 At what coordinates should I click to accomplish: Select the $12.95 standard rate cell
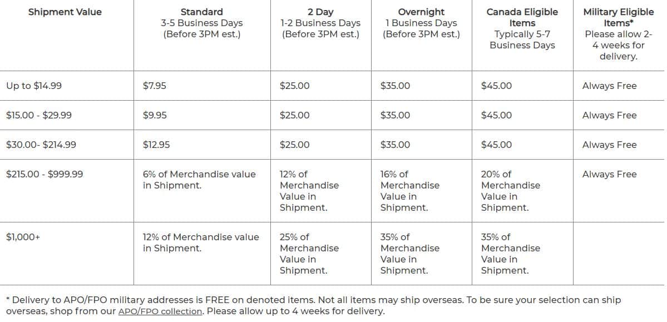[x=156, y=145]
